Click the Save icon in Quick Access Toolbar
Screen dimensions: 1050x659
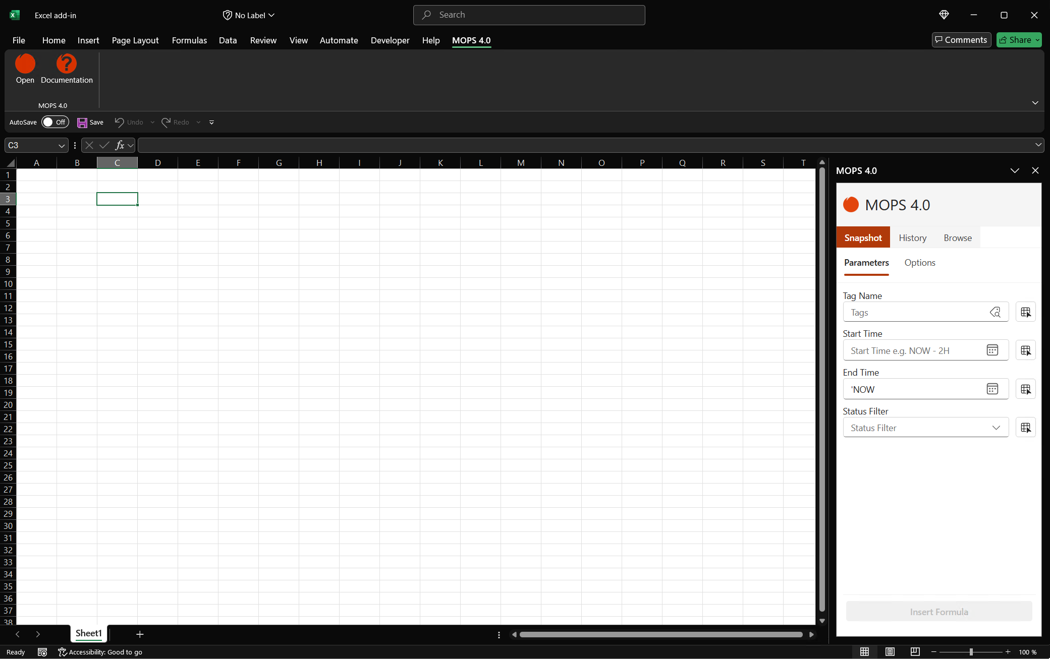pyautogui.click(x=81, y=122)
